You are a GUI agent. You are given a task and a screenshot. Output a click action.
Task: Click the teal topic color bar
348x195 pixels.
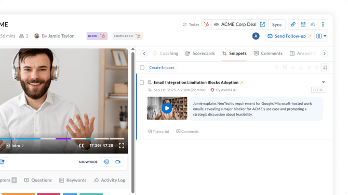click(91, 194)
